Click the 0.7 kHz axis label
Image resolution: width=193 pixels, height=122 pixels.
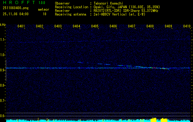[x=3, y=100]
